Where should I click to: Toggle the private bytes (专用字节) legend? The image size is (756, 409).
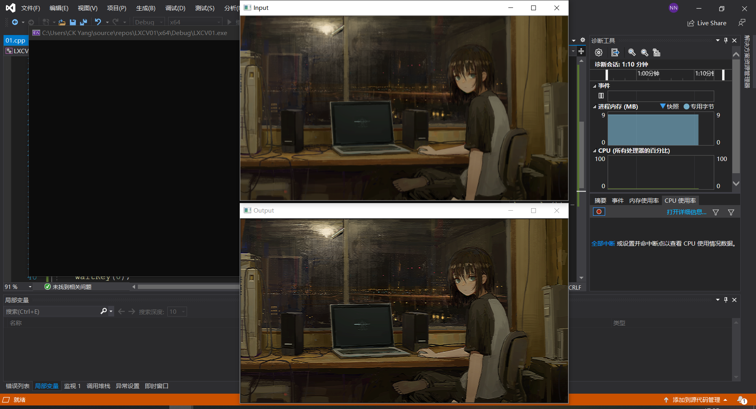[x=686, y=106]
